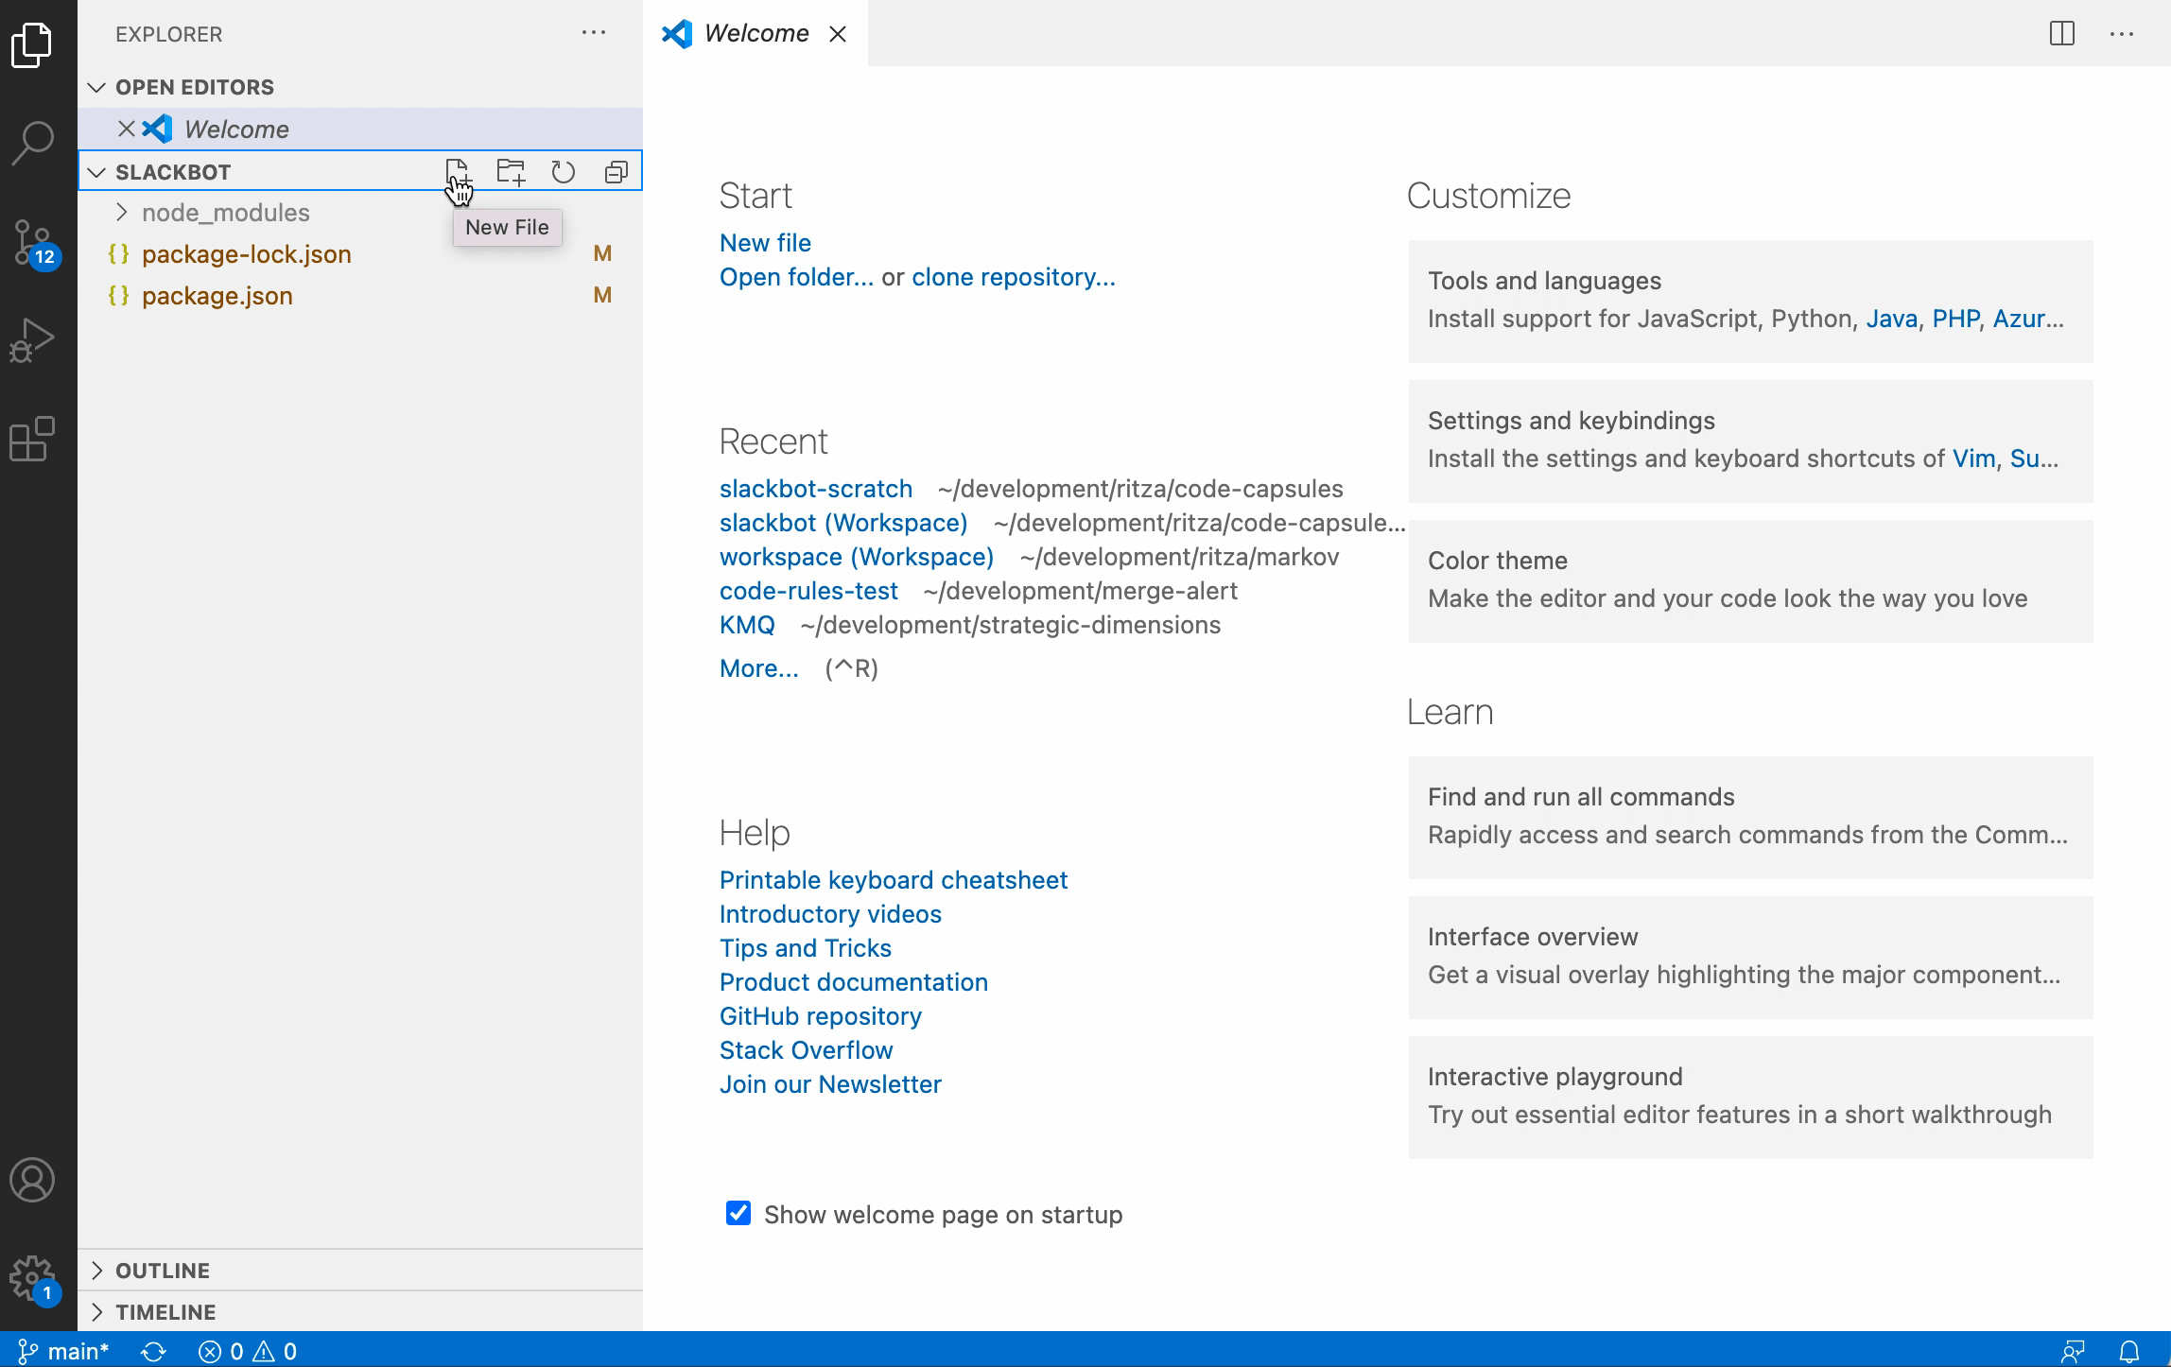Collapse the OPEN EDITORS section
Viewport: 2171px width, 1367px height.
(97, 87)
